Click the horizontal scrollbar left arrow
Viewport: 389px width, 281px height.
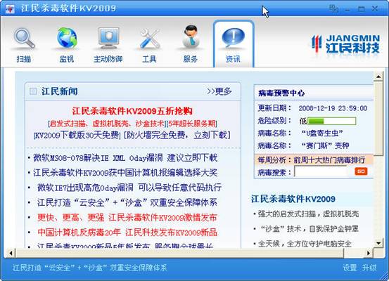click(11, 253)
